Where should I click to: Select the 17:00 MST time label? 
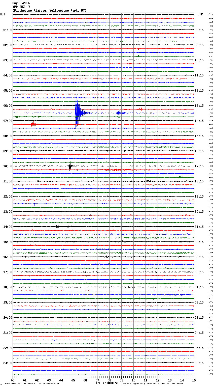[x=8, y=272]
